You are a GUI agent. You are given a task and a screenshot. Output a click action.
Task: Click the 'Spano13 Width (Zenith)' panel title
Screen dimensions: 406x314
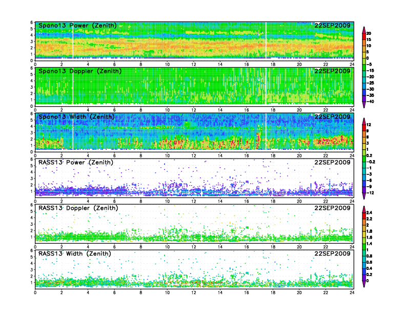click(76, 117)
